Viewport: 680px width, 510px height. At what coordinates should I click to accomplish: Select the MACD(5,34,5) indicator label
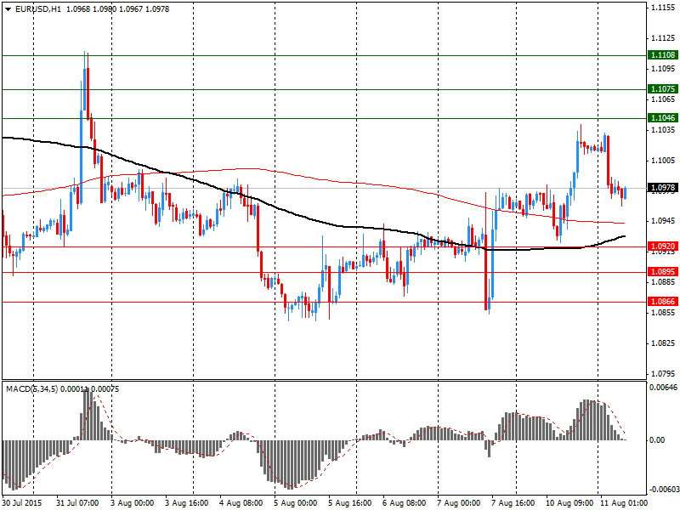(x=31, y=389)
